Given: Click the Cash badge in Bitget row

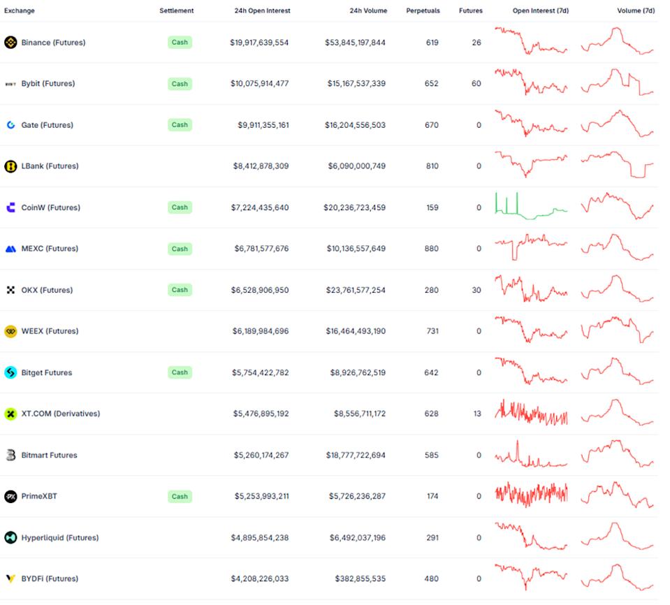Looking at the screenshot, I should (x=180, y=372).
